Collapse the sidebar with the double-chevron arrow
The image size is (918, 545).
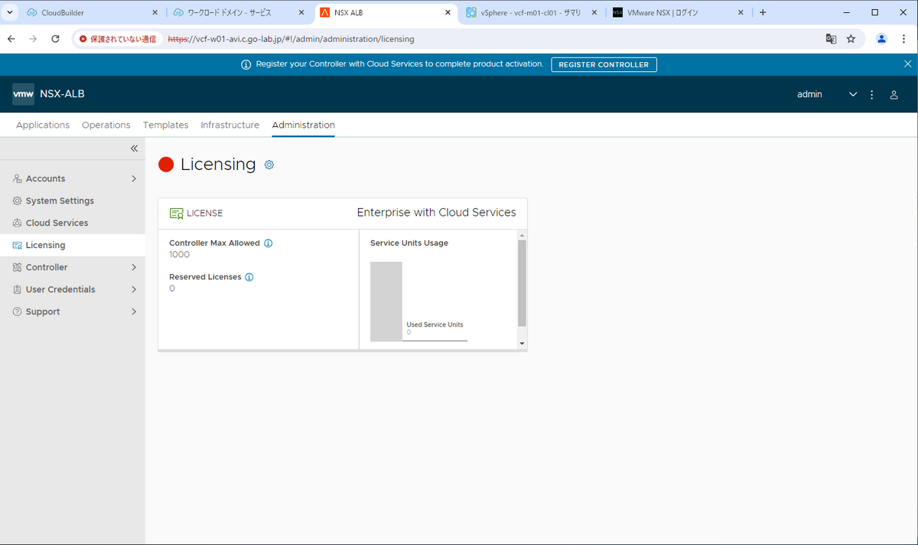(134, 148)
